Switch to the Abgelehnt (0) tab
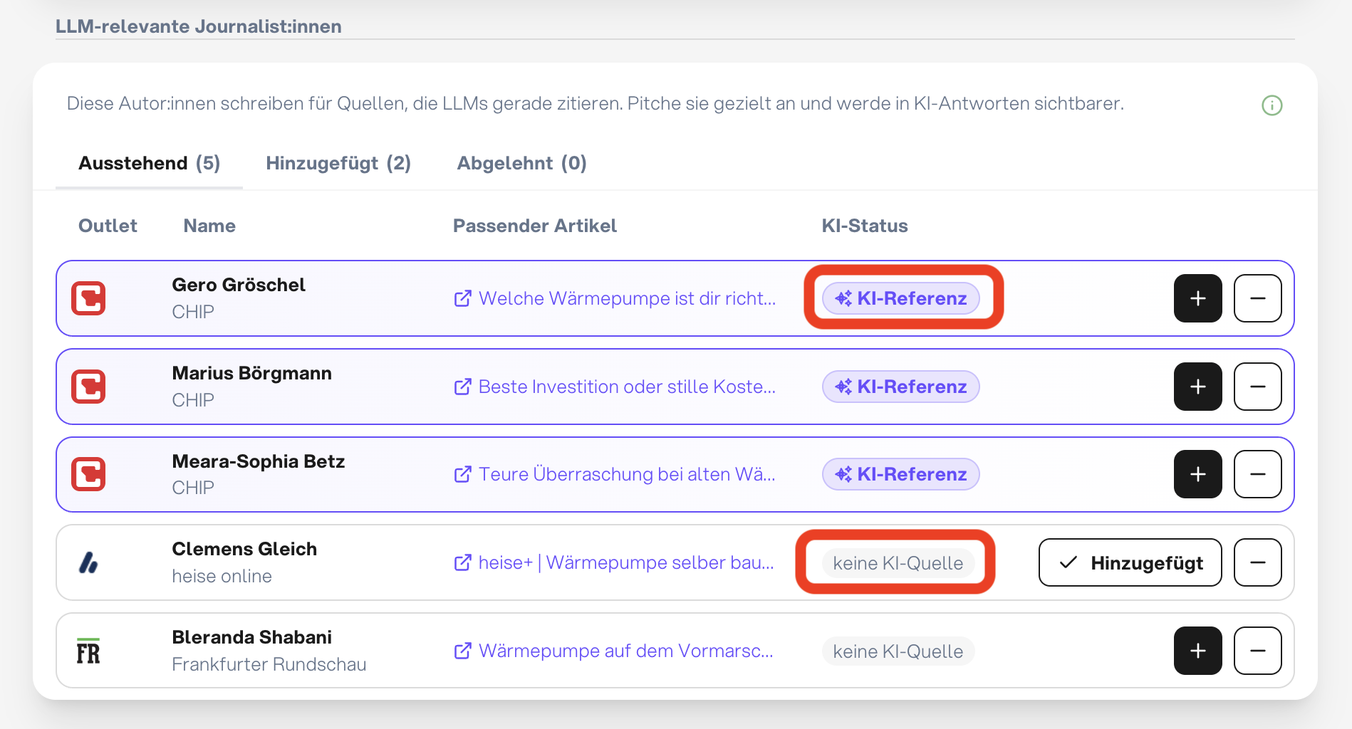Image resolution: width=1352 pixels, height=729 pixels. coord(521,163)
